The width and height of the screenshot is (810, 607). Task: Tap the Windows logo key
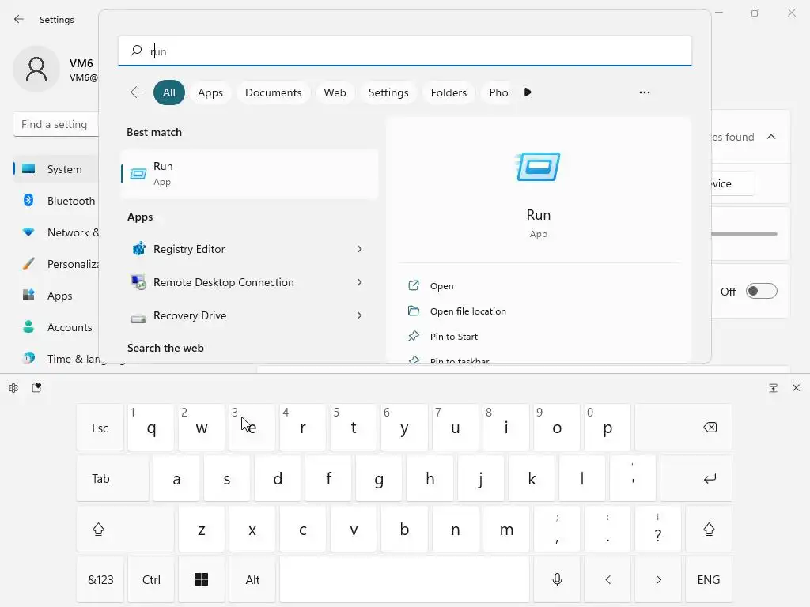202,579
